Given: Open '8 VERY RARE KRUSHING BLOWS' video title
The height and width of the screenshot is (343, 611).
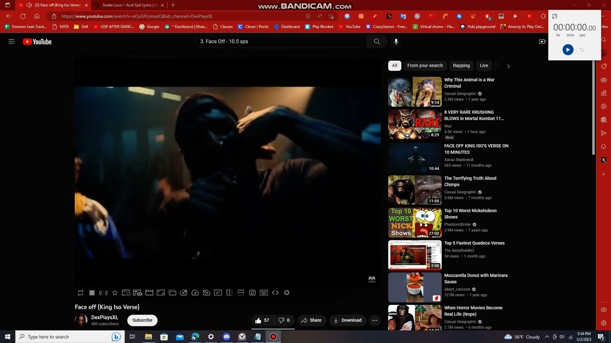Looking at the screenshot, I should tap(474, 115).
